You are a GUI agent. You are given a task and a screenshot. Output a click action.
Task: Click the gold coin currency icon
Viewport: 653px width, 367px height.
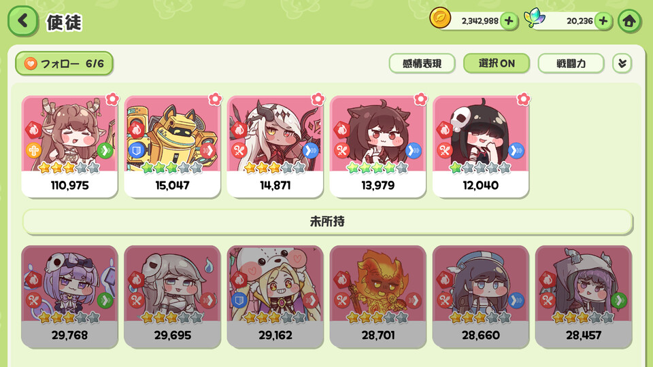click(440, 18)
